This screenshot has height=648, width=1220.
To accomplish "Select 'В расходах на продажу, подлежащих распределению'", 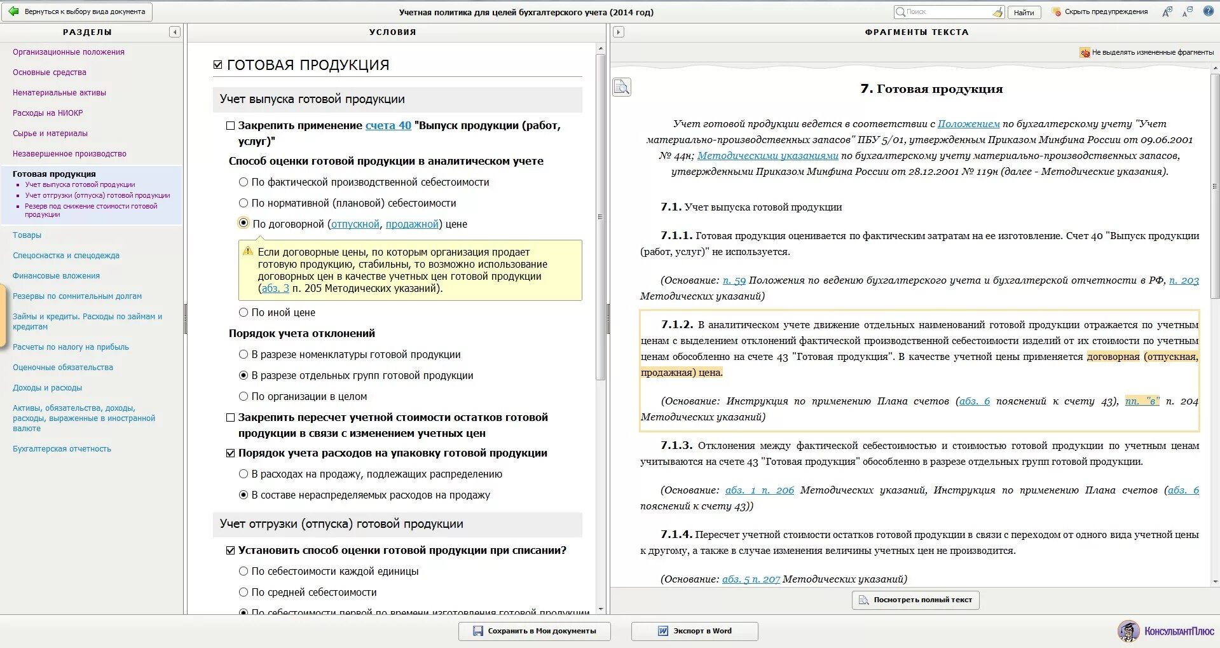I will click(243, 474).
